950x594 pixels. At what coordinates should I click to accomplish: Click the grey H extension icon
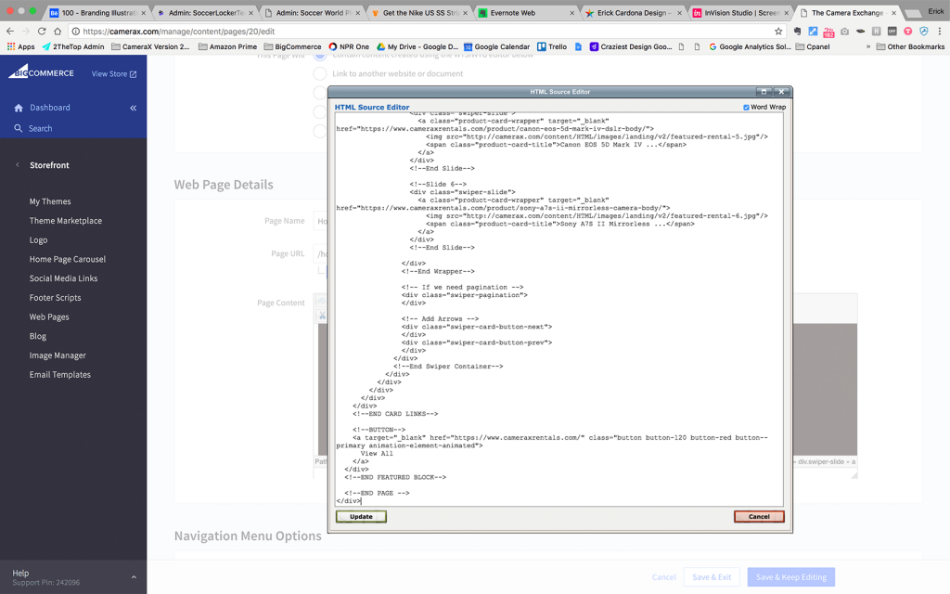(876, 31)
